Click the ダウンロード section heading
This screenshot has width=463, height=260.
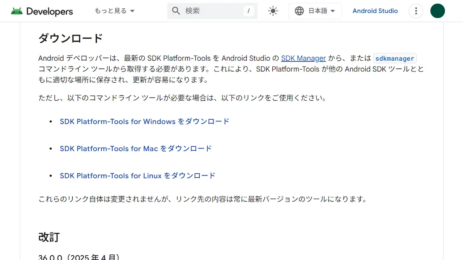click(x=71, y=38)
